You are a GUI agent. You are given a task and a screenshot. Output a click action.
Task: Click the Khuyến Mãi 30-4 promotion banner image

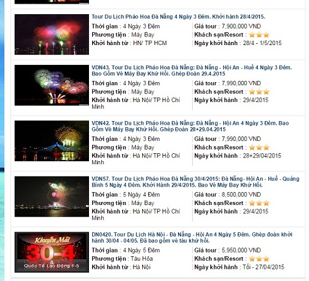pos(52,252)
